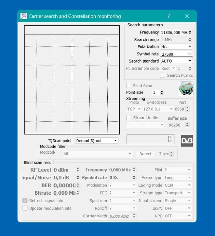
Task: Open the IQScan point dropdown
Action: (97, 141)
